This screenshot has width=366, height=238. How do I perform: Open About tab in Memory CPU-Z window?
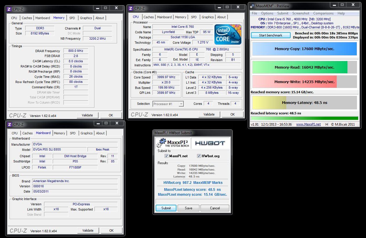click(x=100, y=18)
